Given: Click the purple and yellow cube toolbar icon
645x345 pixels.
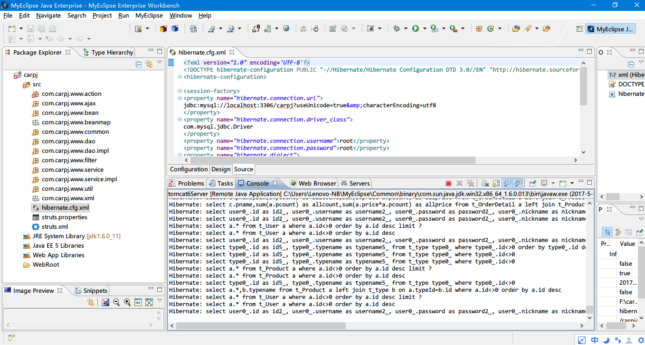Looking at the screenshot, I should click(163, 29).
